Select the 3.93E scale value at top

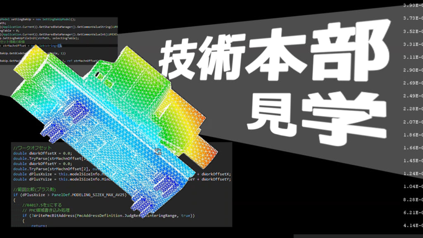tap(411, 5)
